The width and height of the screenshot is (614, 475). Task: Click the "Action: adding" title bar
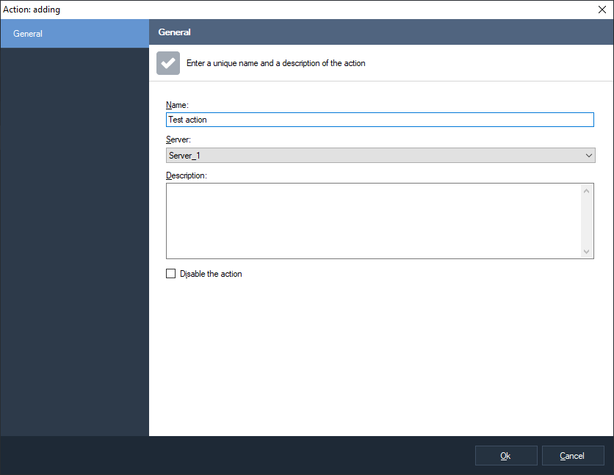coord(294,10)
